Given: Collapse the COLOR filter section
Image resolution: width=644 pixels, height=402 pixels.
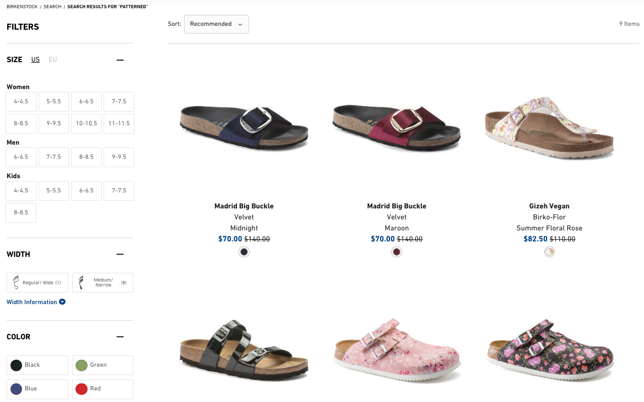Looking at the screenshot, I should click(x=120, y=336).
